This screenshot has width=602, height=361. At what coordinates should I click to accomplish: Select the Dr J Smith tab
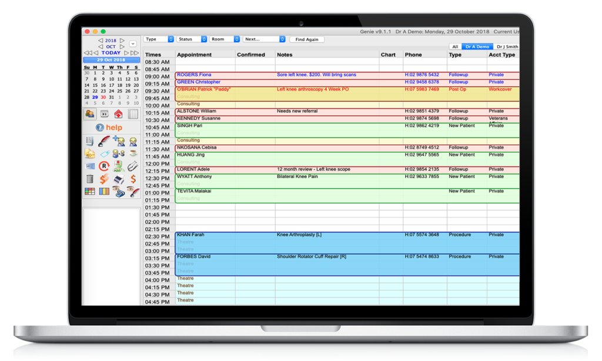click(507, 46)
